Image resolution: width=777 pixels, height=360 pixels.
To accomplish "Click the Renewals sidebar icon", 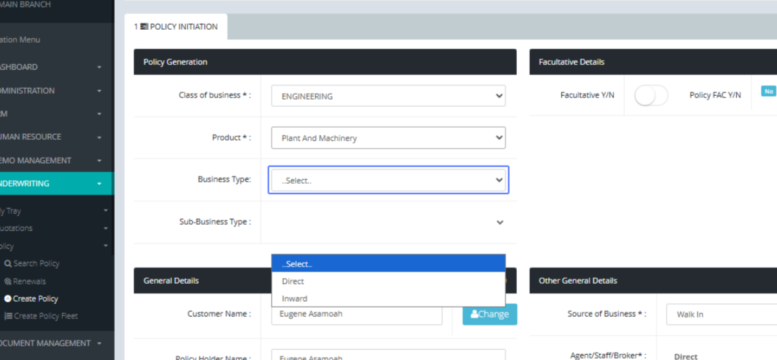I will point(8,282).
